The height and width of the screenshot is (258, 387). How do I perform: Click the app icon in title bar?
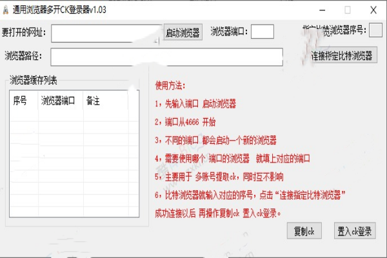pyautogui.click(x=6, y=10)
